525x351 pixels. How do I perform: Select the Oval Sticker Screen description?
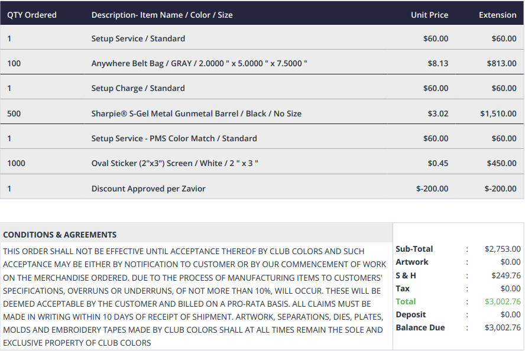(x=175, y=163)
